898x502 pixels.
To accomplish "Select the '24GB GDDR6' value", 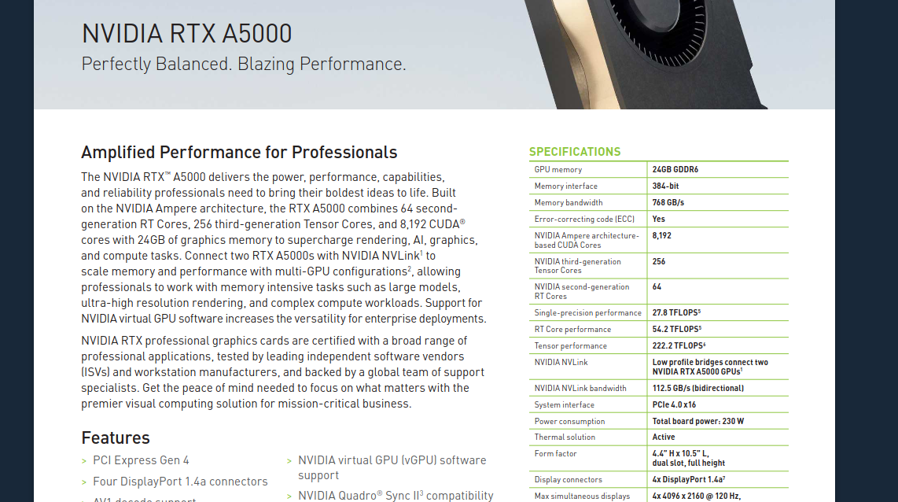I will (x=675, y=170).
